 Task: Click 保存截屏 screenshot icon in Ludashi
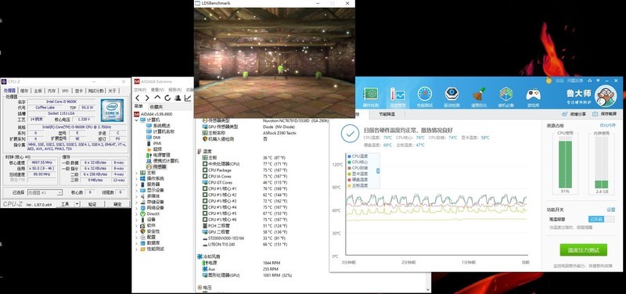(595, 114)
